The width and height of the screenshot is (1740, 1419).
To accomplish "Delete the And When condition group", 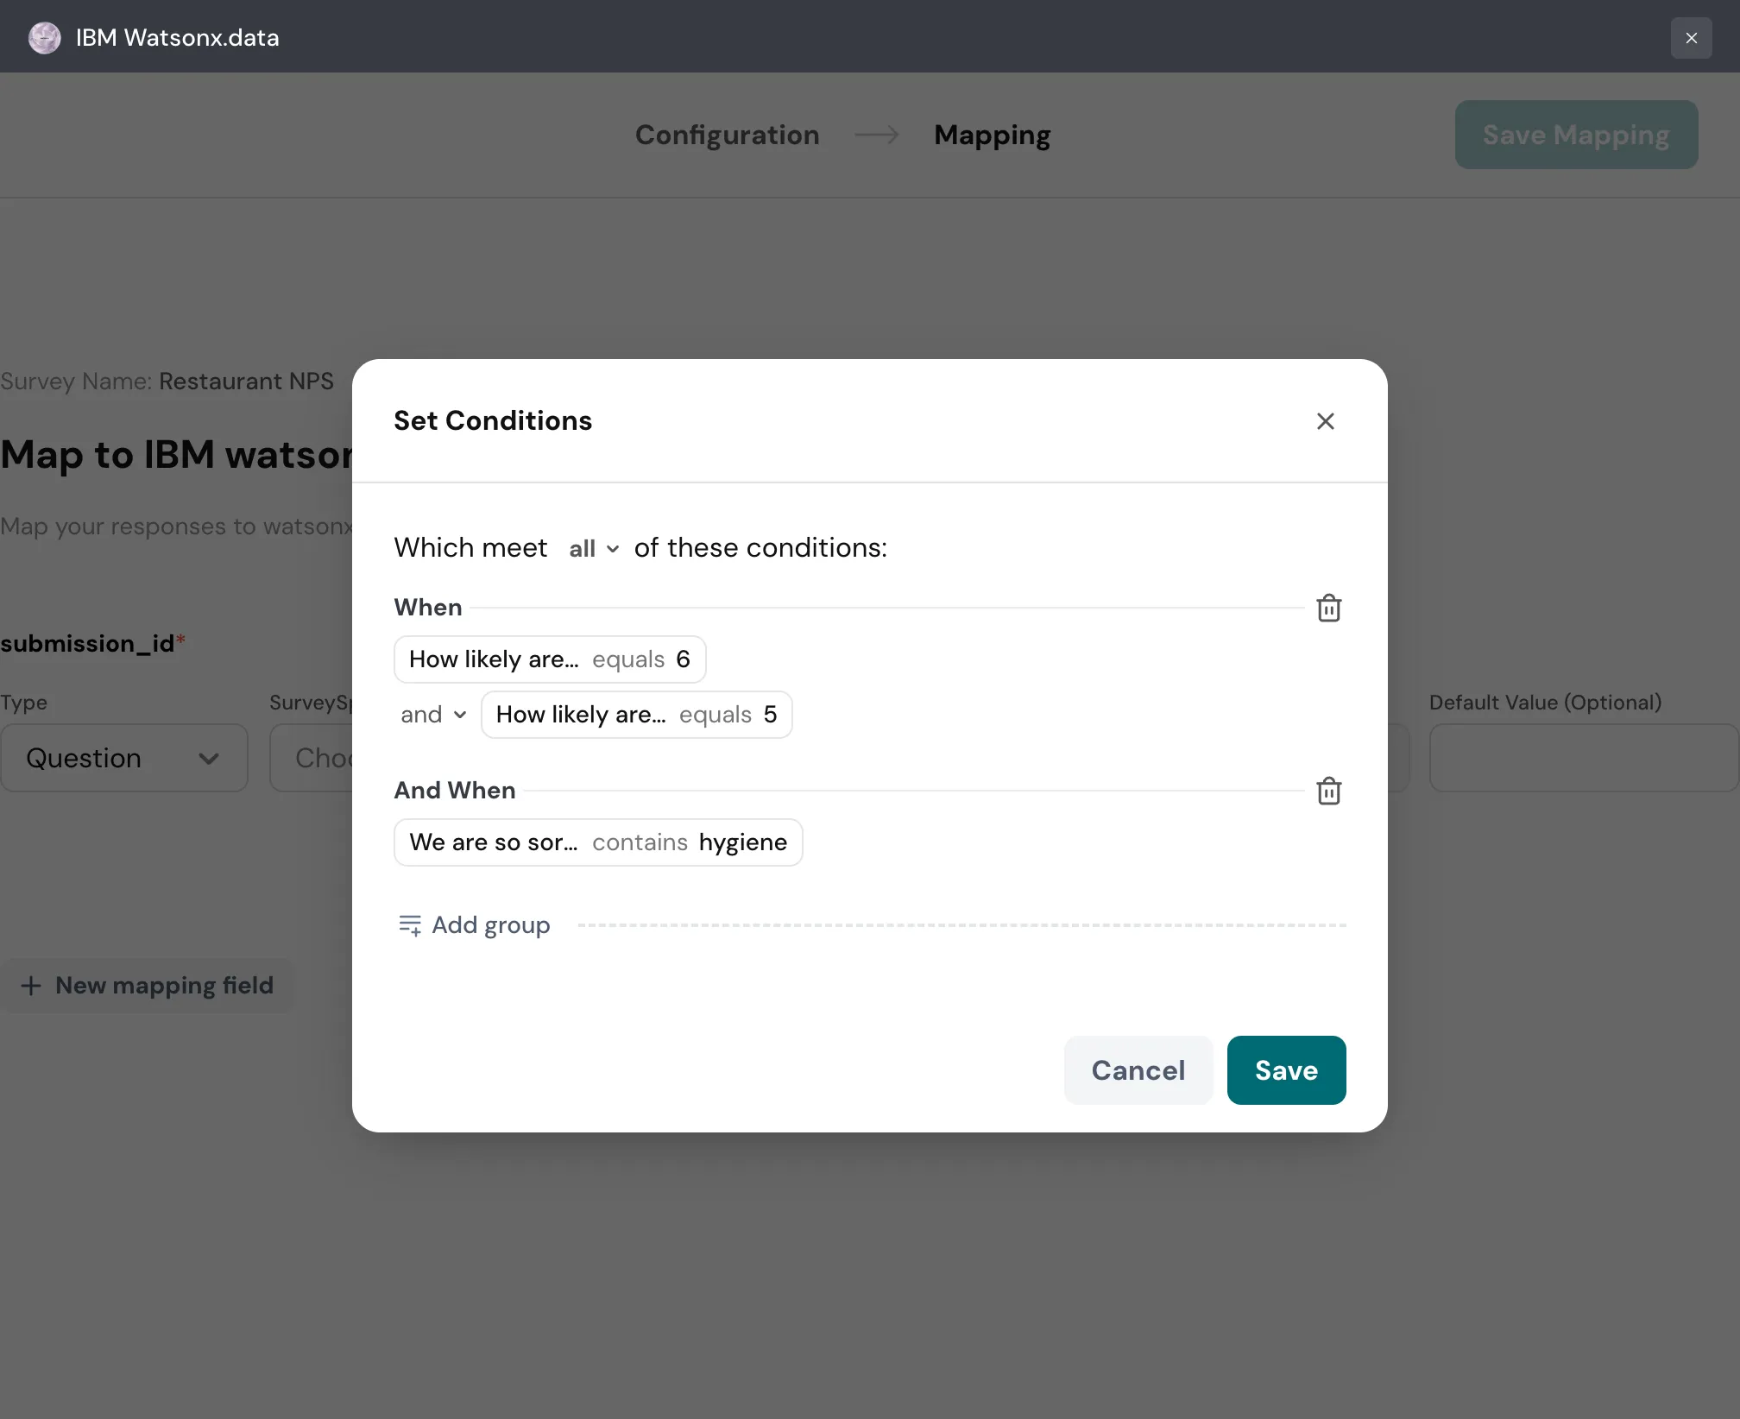I will [1328, 791].
